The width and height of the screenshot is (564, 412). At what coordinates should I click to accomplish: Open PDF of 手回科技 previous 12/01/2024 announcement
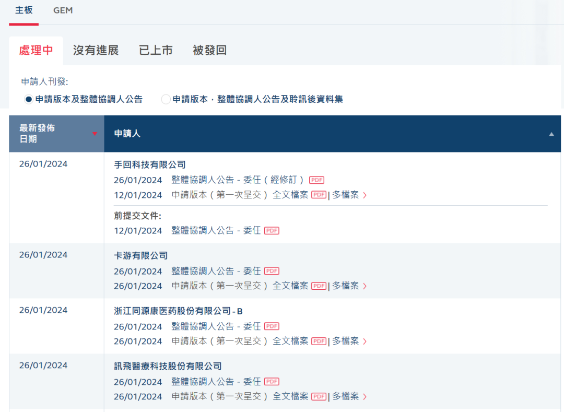pos(272,231)
